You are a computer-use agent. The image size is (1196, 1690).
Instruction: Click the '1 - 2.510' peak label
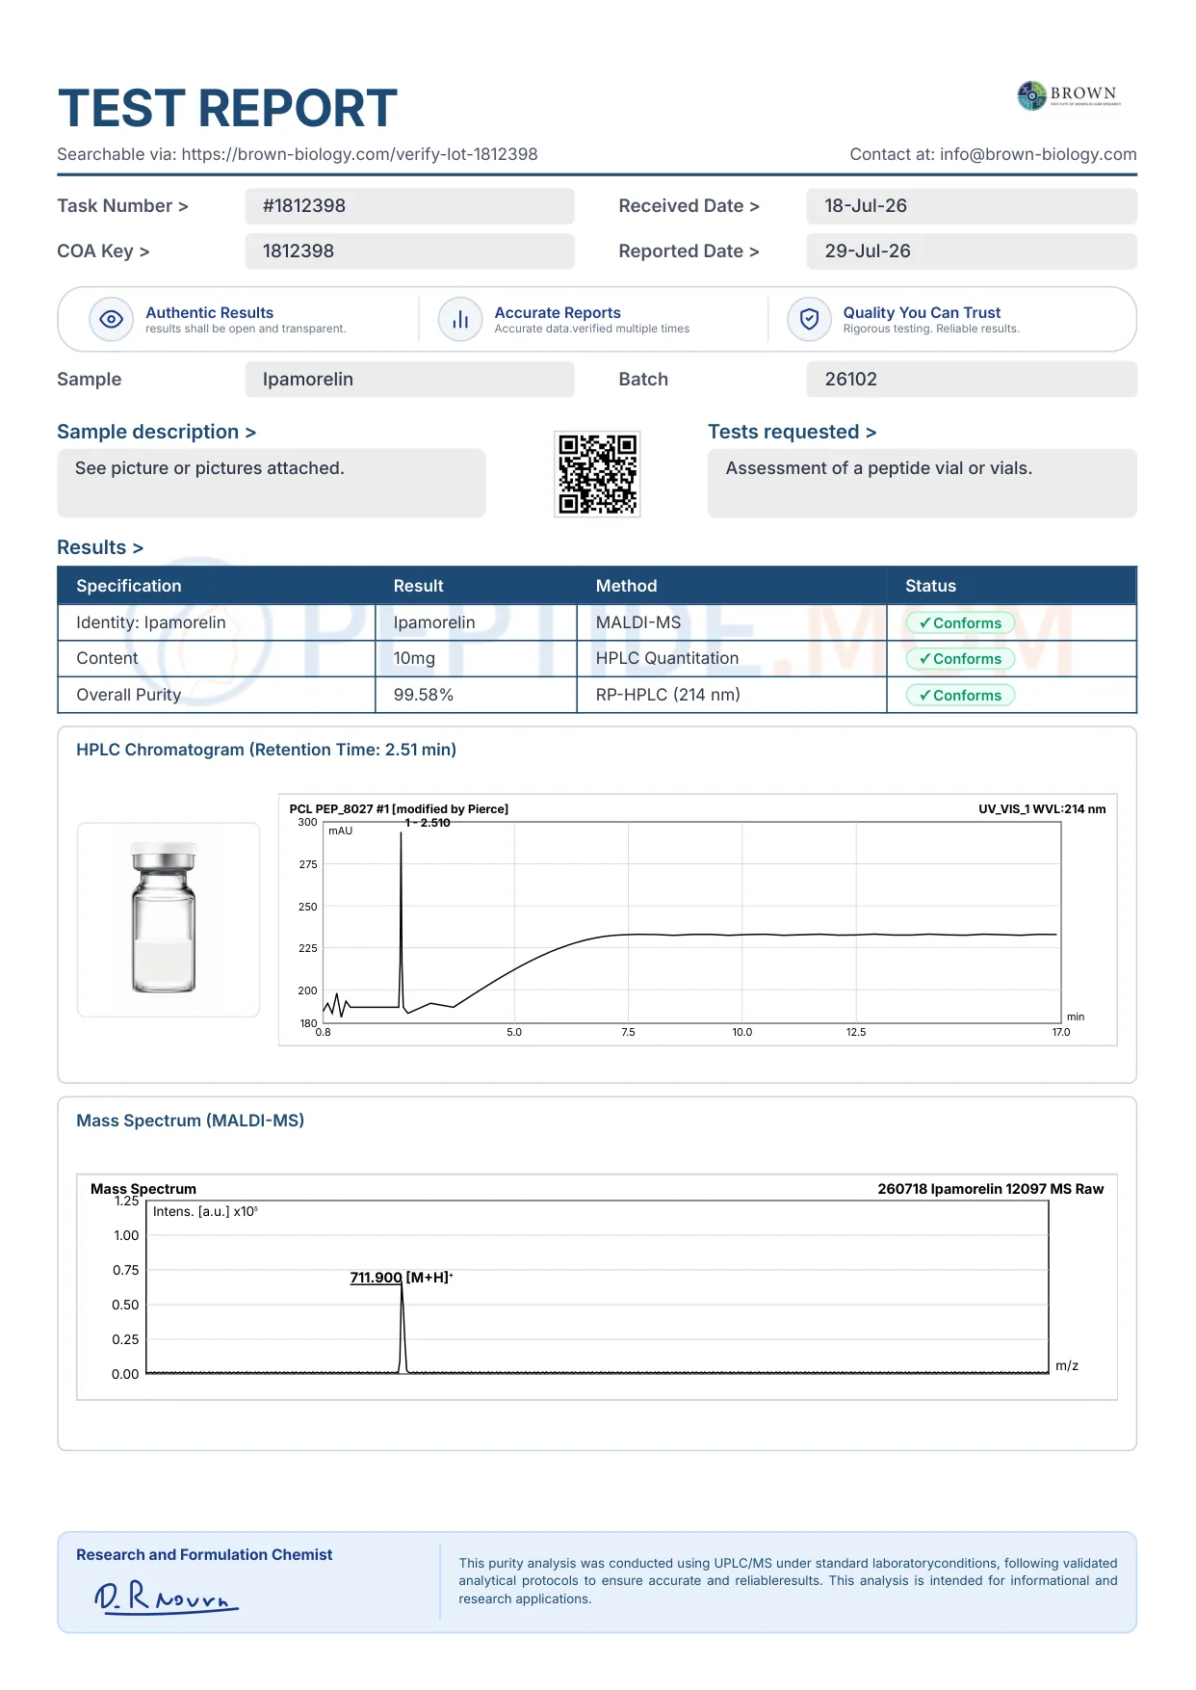(428, 823)
